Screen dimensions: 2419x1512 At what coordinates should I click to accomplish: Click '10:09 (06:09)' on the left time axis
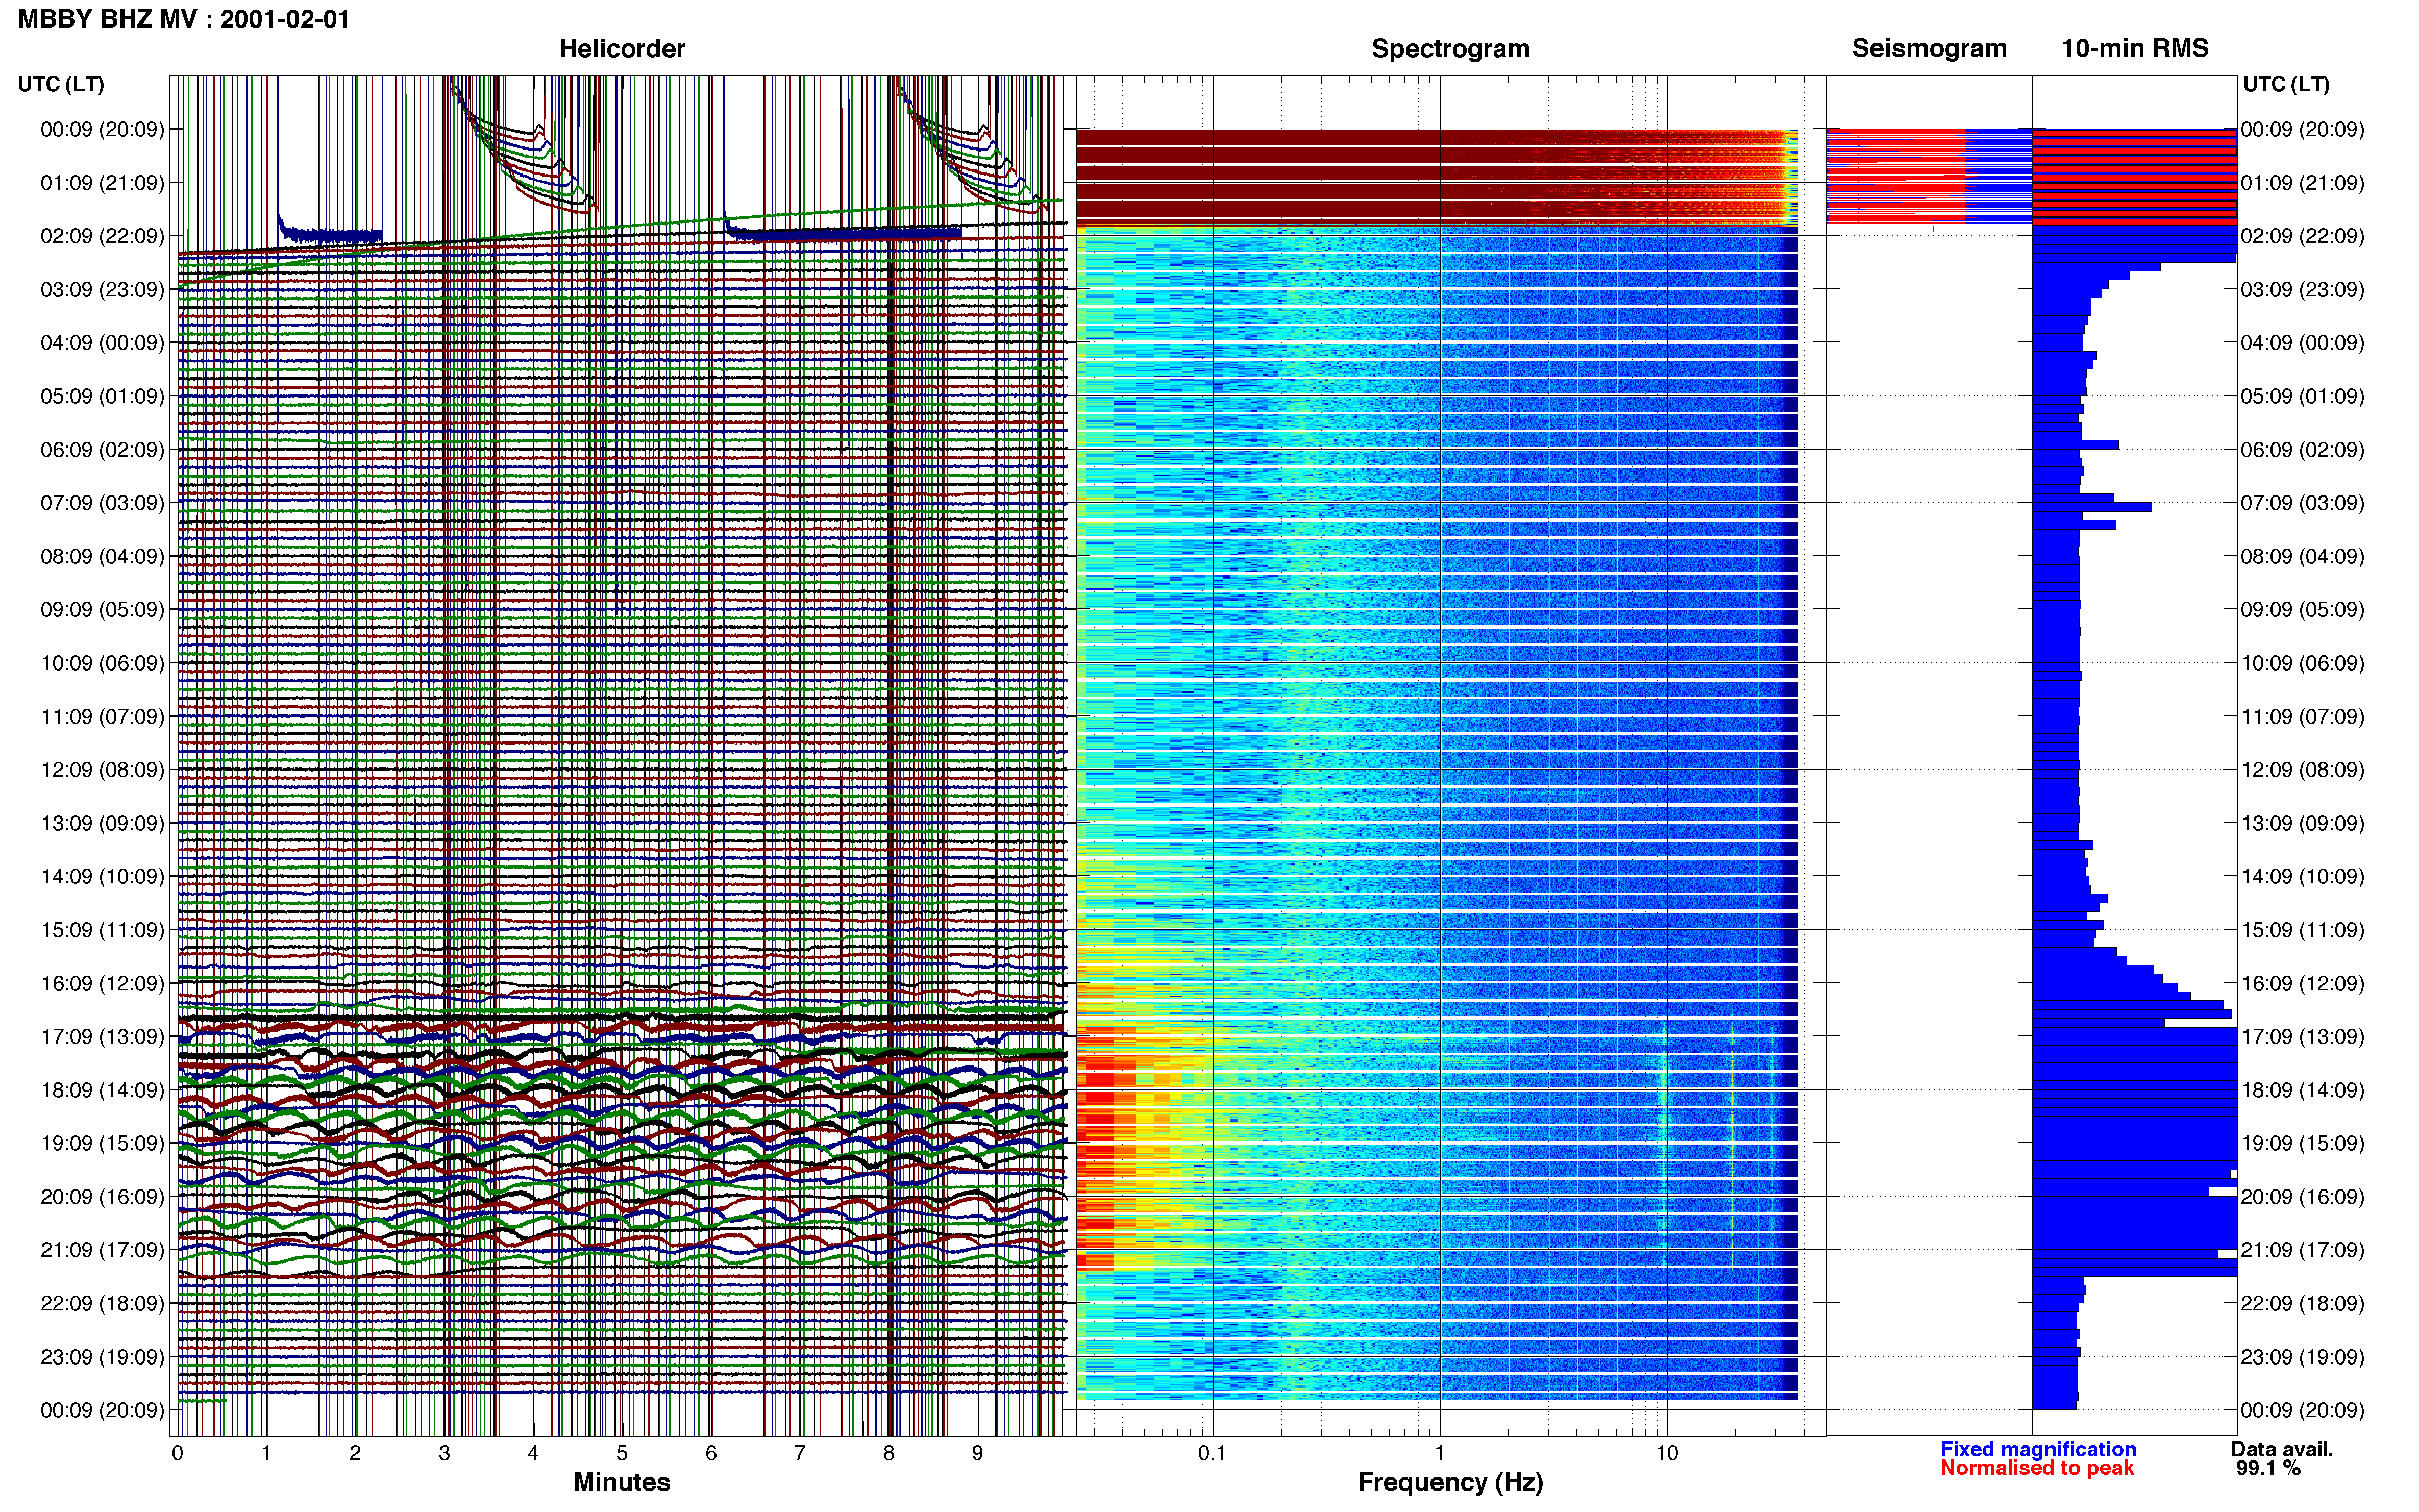(102, 663)
